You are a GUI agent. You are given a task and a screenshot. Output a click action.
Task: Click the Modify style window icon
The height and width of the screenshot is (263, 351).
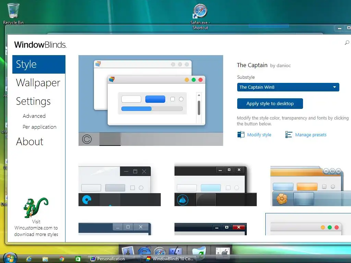(241, 135)
